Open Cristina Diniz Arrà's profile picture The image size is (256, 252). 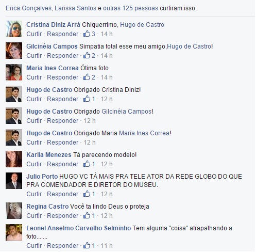(x=14, y=29)
